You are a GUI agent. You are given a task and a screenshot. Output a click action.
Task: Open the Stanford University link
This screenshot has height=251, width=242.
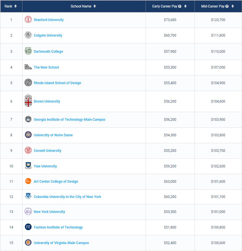pos(49,20)
